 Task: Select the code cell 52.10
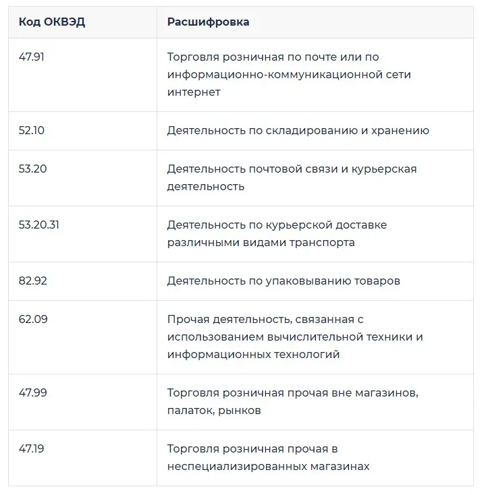[31, 130]
